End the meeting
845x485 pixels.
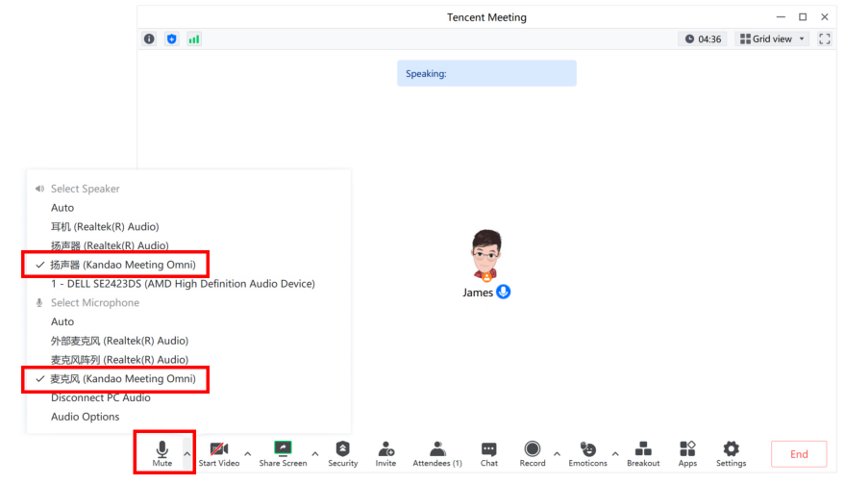tap(799, 453)
